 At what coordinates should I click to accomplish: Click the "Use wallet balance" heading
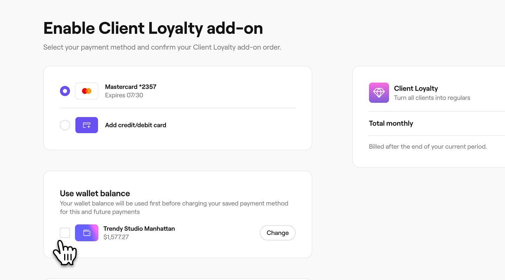coord(95,193)
